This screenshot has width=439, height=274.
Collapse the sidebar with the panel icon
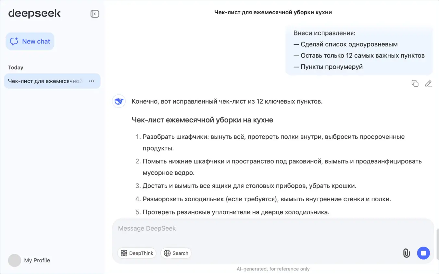[x=95, y=14]
